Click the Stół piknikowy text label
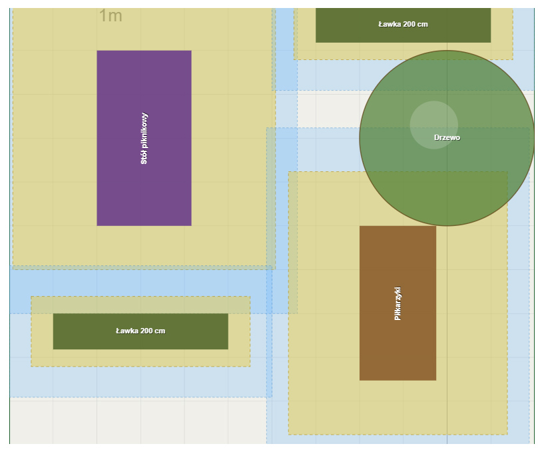This screenshot has width=544, height=452. [144, 138]
